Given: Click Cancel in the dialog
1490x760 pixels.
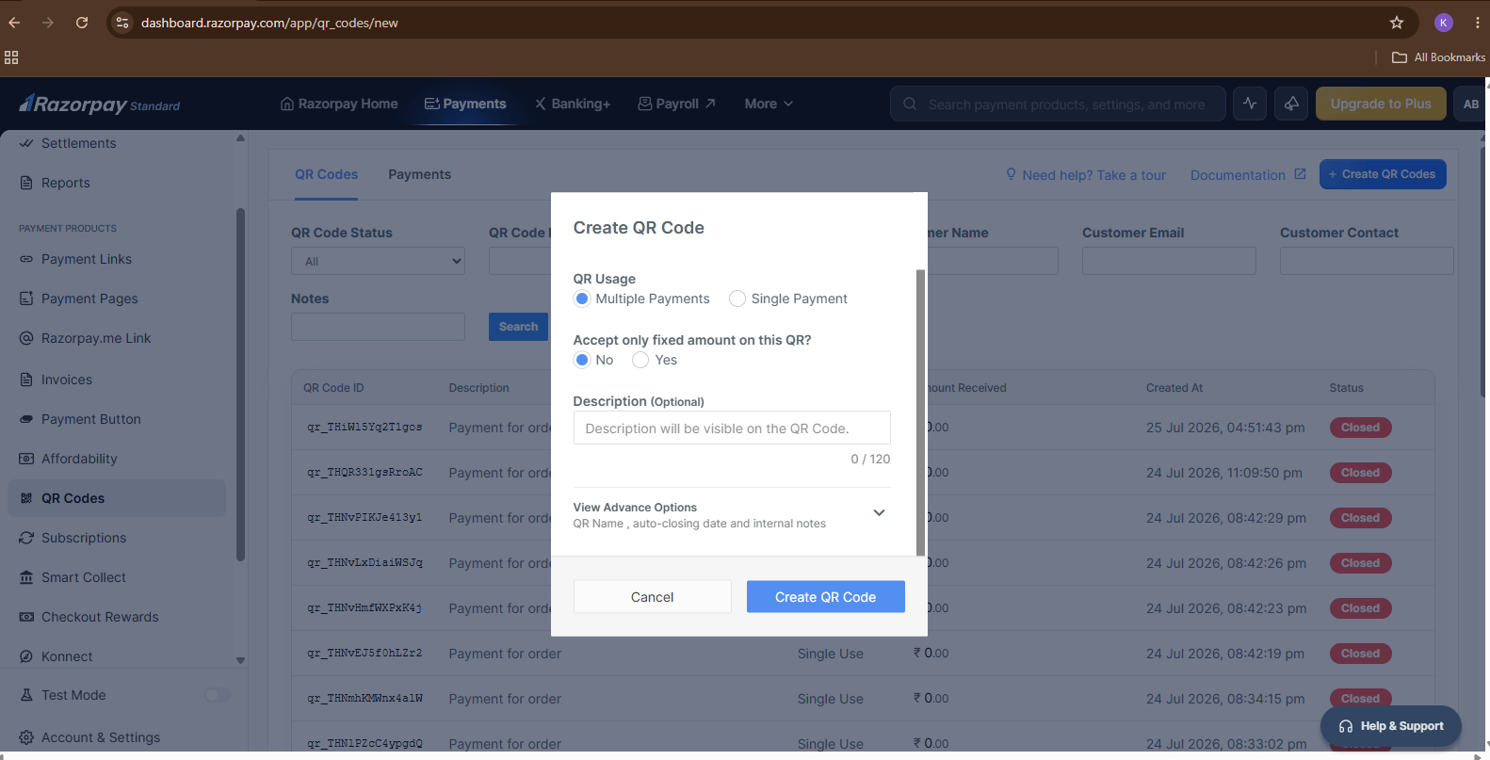Looking at the screenshot, I should pos(652,597).
